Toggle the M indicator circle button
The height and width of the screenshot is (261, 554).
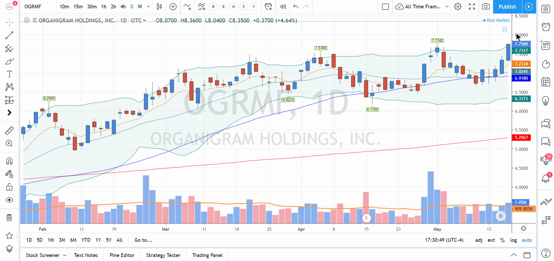pos(233,7)
